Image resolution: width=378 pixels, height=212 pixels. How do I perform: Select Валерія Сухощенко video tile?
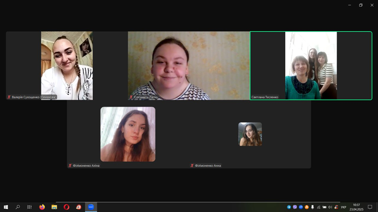point(67,65)
